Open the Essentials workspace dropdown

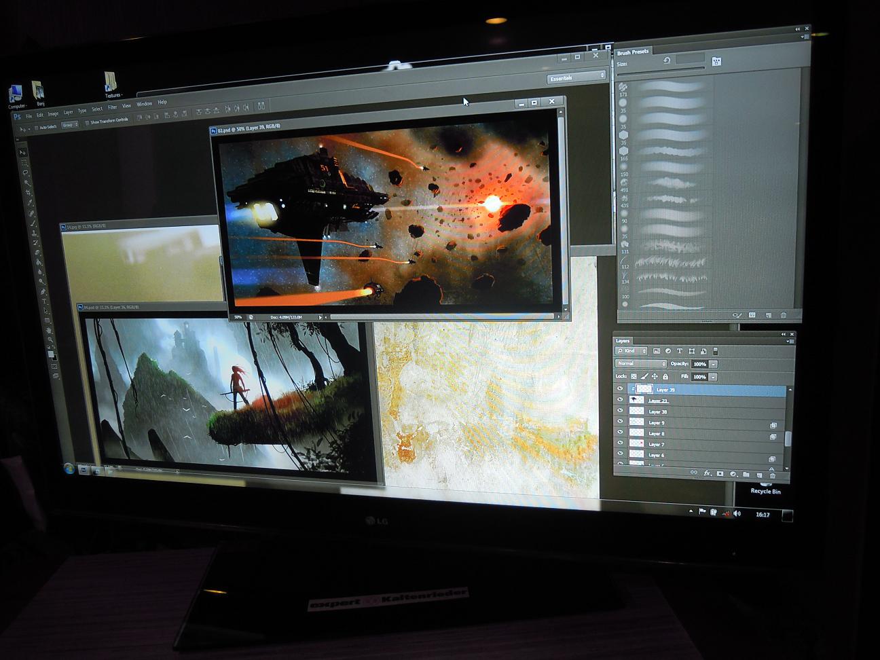(x=576, y=78)
